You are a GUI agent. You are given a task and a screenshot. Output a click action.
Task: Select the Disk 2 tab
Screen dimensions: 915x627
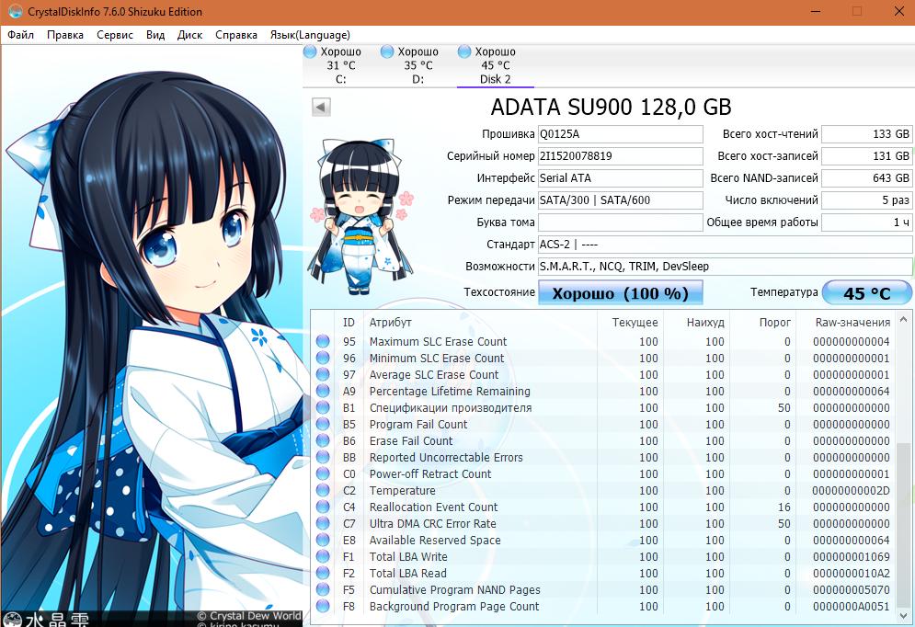495,65
